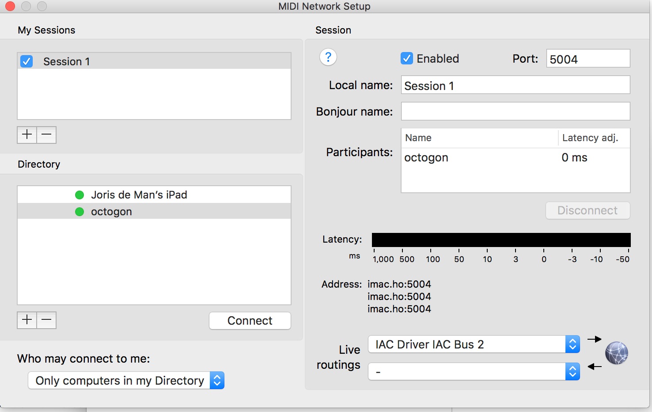
Task: Add a directory entry with plus button
Action: [x=27, y=320]
